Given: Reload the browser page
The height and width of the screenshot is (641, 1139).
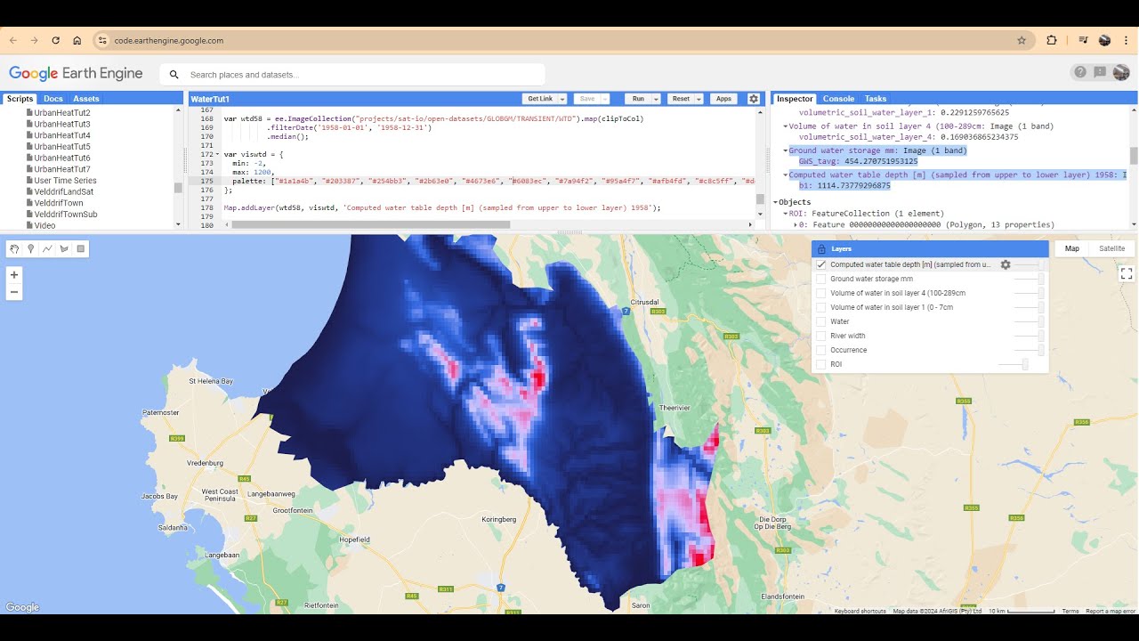Looking at the screenshot, I should tap(56, 40).
